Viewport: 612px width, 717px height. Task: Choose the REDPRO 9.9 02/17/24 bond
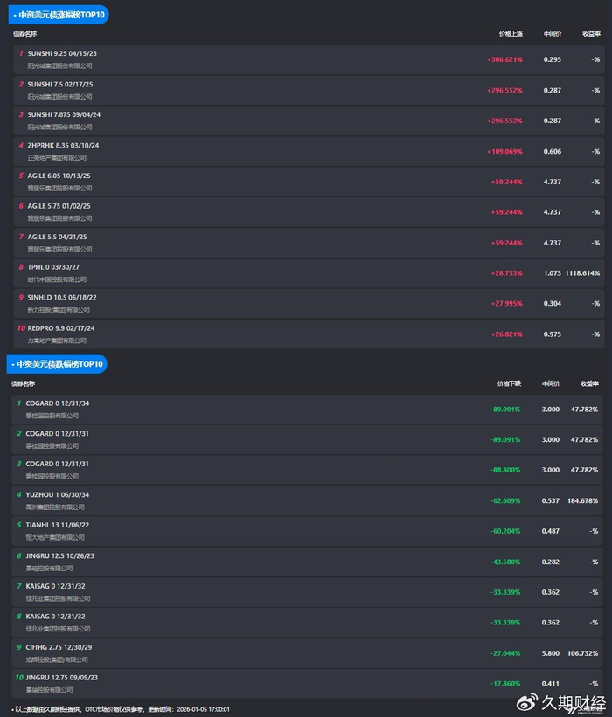pos(61,328)
